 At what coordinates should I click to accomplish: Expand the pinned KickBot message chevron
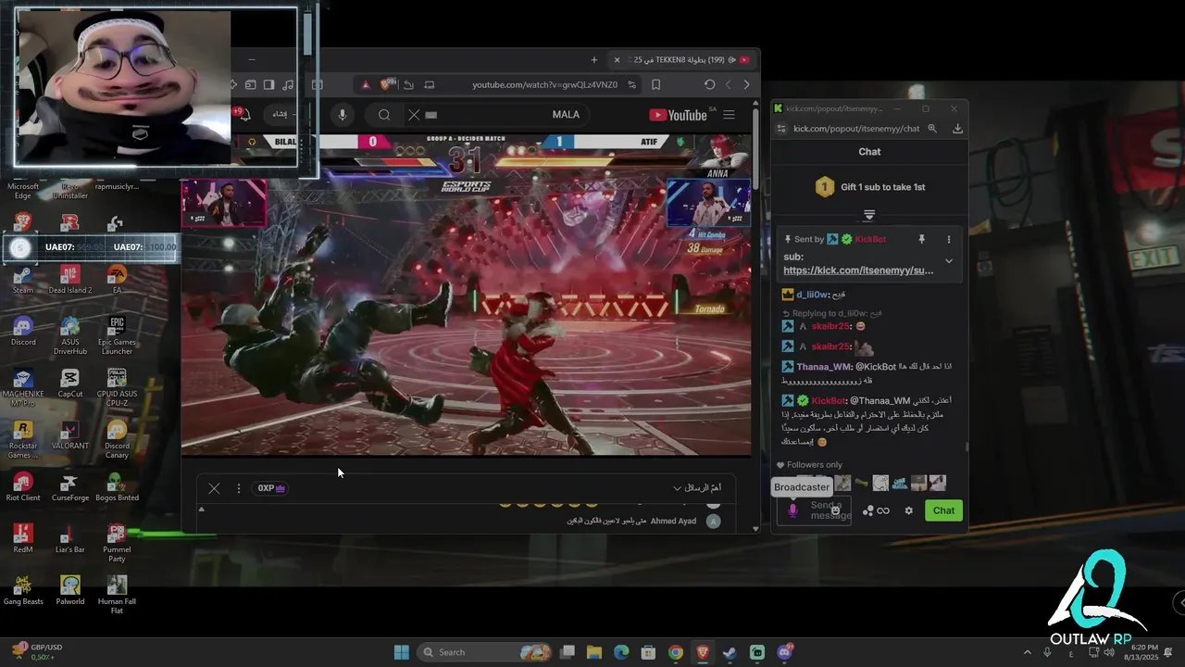point(949,261)
